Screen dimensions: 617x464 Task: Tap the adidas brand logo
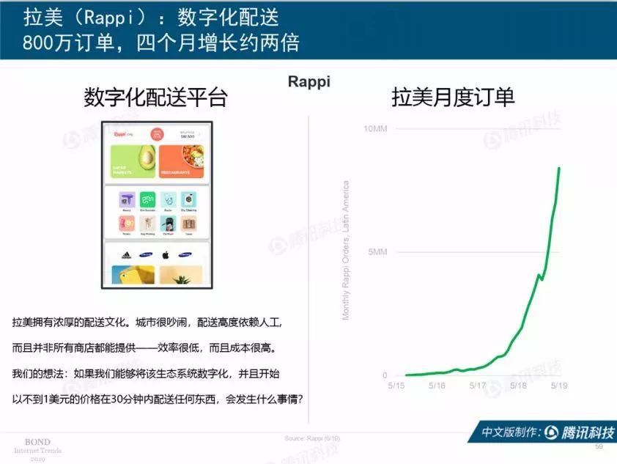click(126, 255)
